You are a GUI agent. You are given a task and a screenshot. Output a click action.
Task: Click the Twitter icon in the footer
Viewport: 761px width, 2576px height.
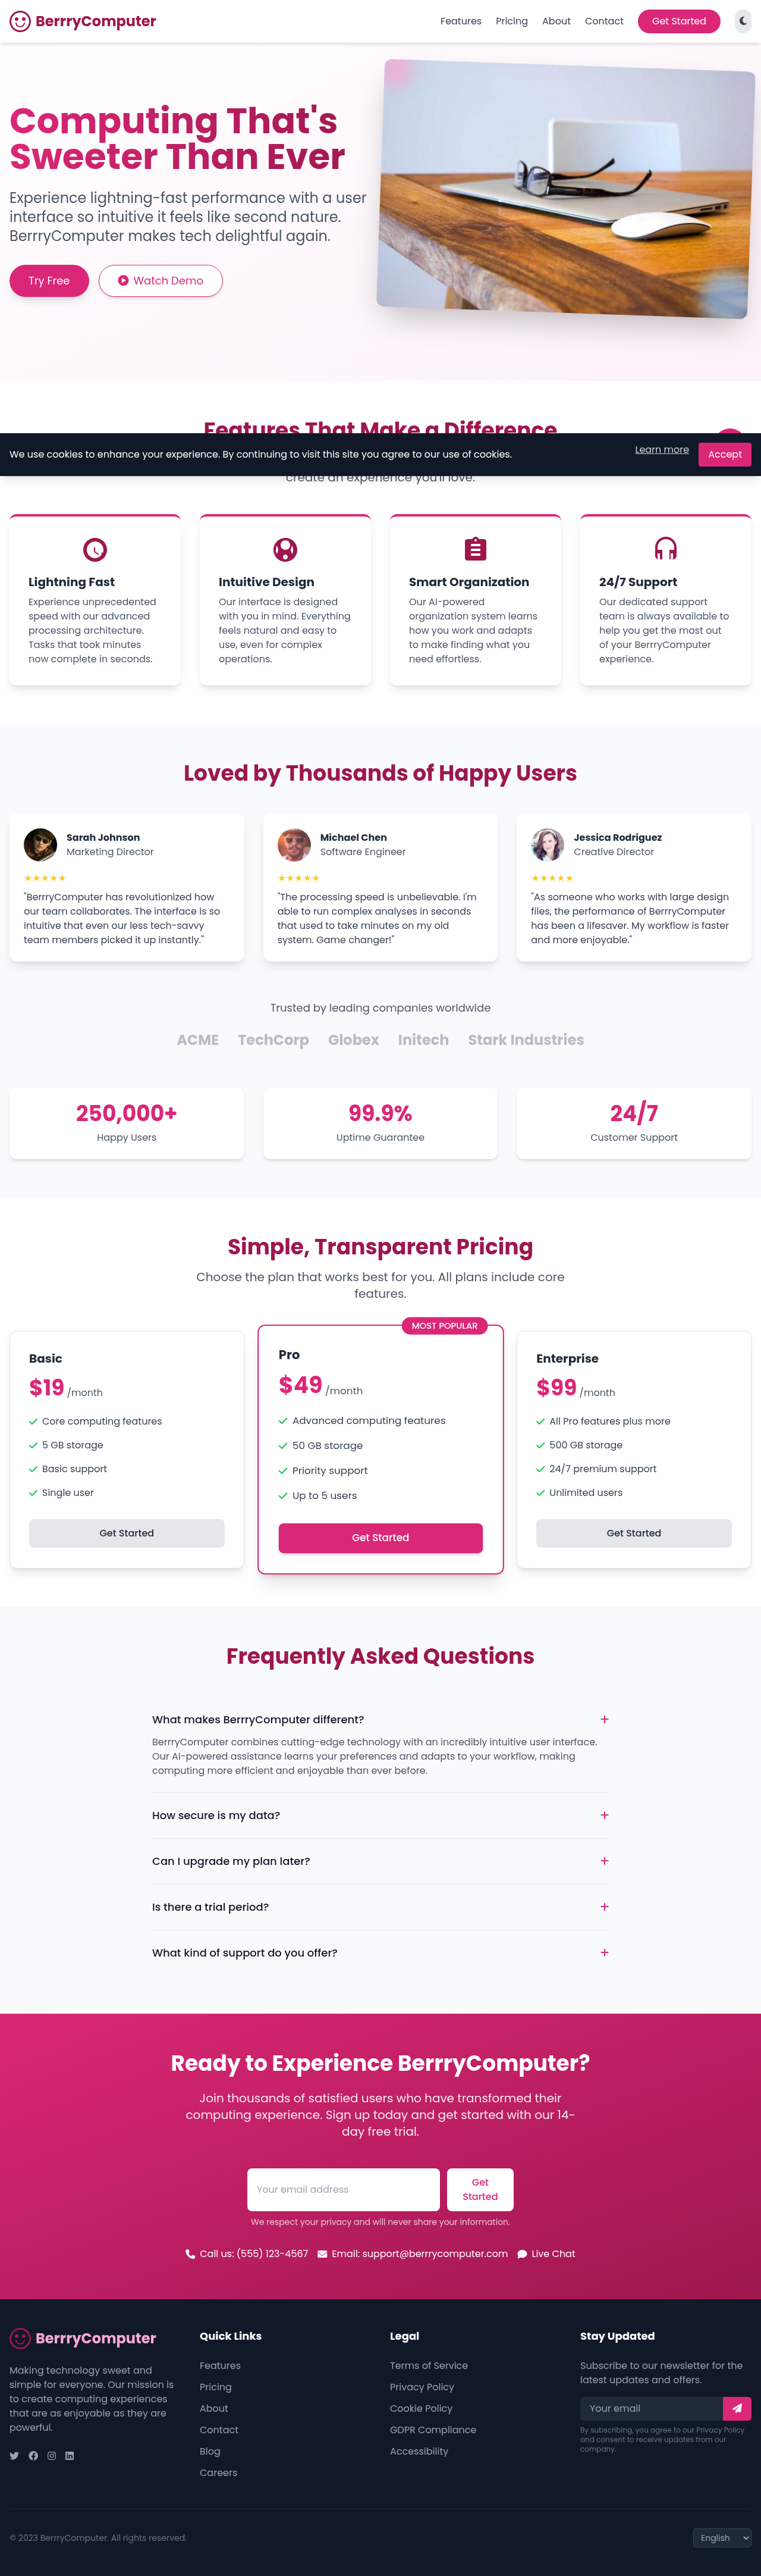[13, 2455]
